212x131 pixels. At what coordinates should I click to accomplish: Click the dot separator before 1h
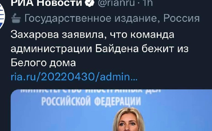pos(139,3)
